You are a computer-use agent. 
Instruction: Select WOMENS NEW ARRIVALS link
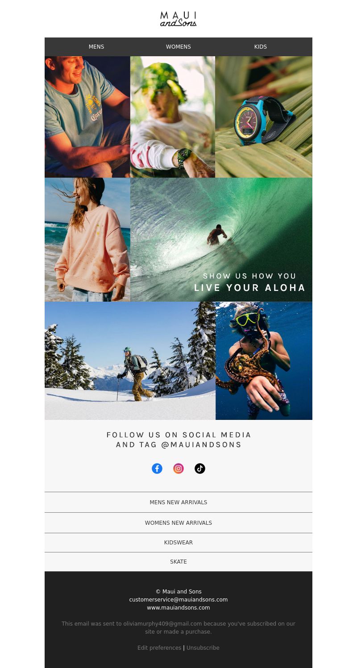[178, 523]
